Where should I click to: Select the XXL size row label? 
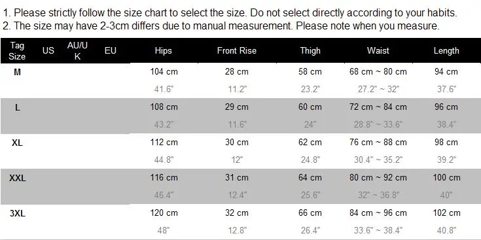[x=18, y=178]
